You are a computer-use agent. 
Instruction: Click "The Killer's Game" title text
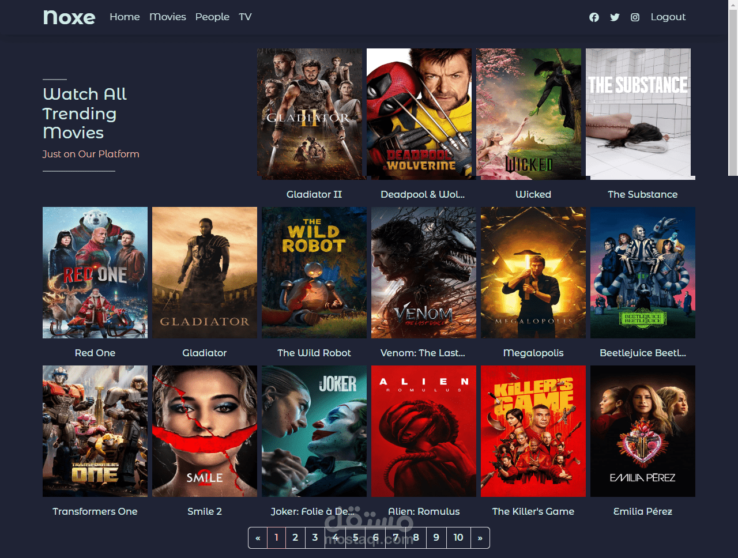coord(533,511)
